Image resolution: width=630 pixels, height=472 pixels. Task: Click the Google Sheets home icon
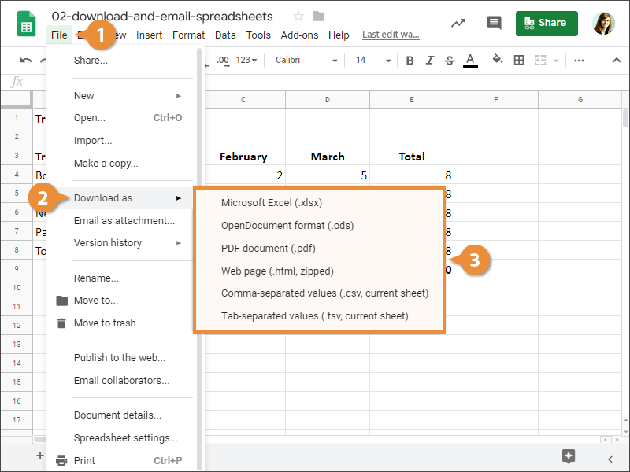pos(26,24)
